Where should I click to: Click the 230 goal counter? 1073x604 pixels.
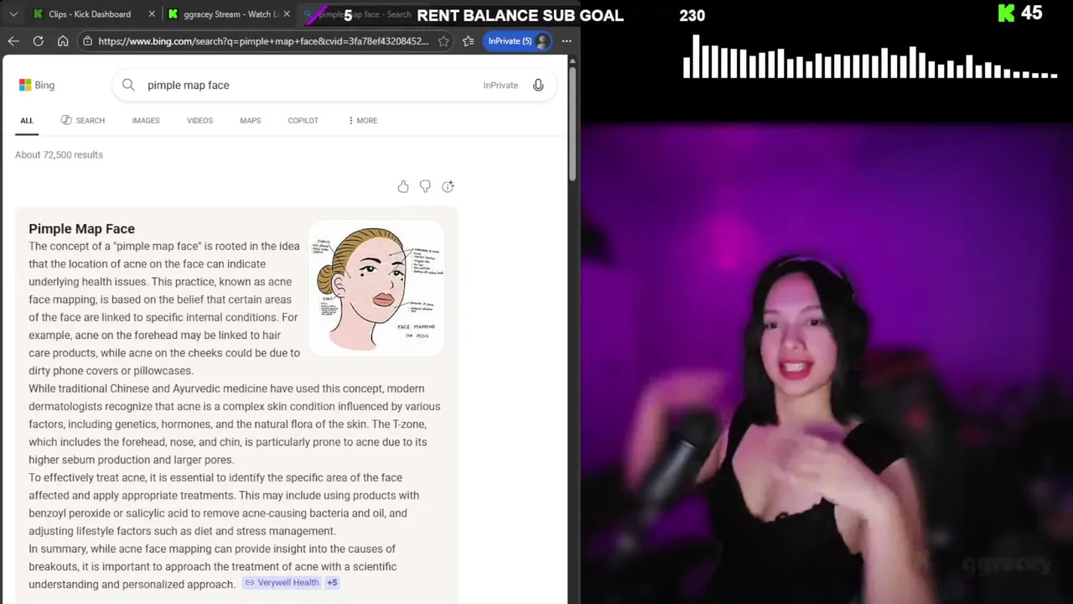(692, 15)
